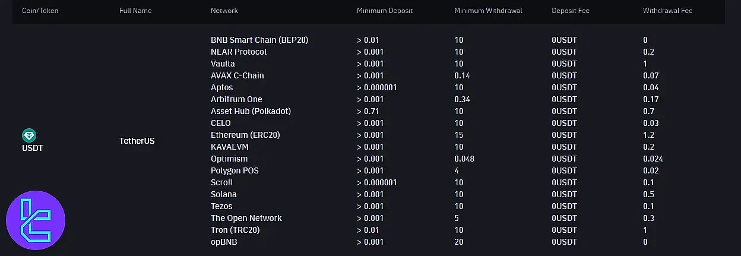Click The Open Network entry
The width and height of the screenshot is (741, 256).
(x=246, y=218)
